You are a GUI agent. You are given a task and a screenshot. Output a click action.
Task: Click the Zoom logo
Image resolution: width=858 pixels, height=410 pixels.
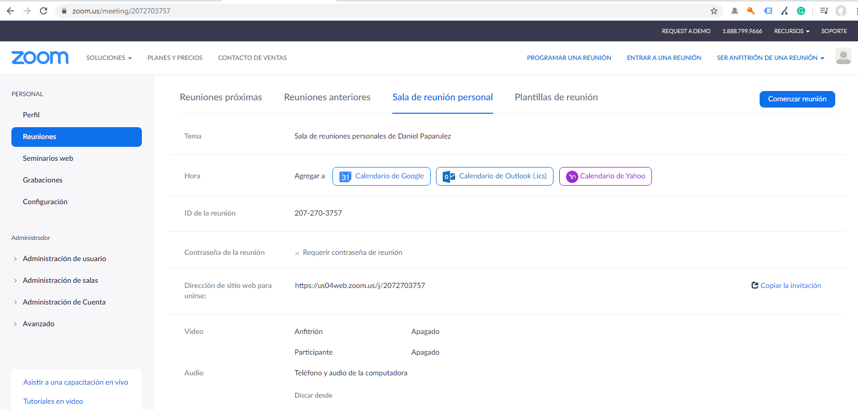click(40, 57)
